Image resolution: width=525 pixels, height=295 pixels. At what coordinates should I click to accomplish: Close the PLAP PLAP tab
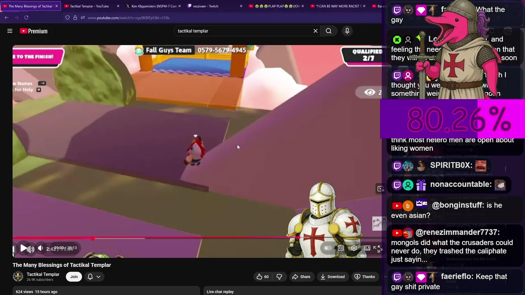pos(303,6)
